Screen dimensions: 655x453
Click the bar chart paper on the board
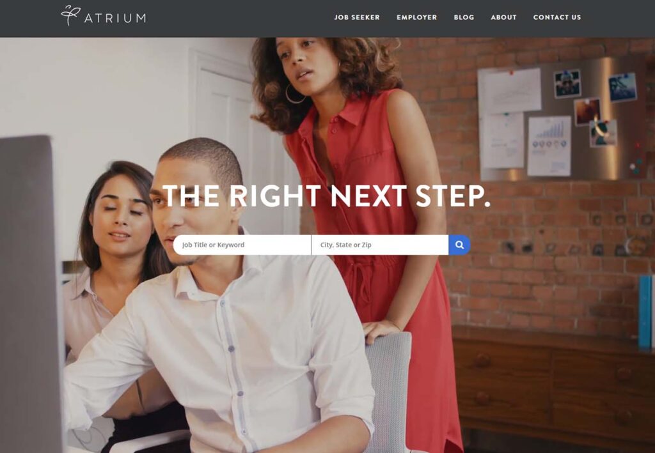(549, 146)
